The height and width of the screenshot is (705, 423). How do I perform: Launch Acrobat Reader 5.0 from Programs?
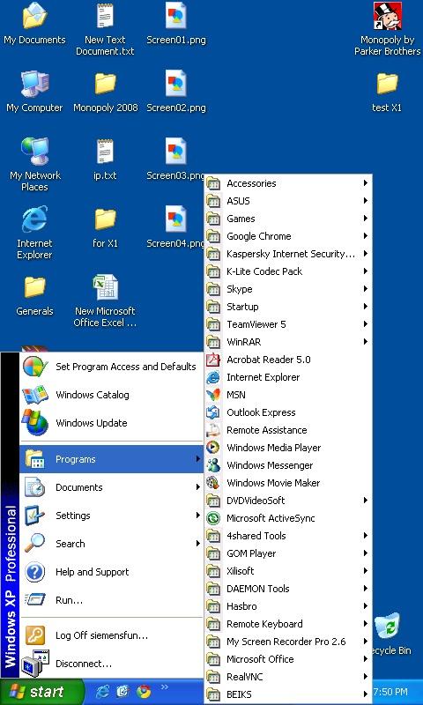pos(288,360)
